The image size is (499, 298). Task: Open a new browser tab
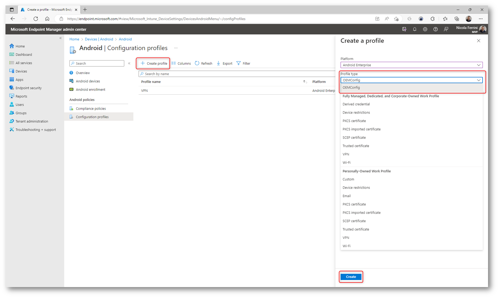[85, 10]
